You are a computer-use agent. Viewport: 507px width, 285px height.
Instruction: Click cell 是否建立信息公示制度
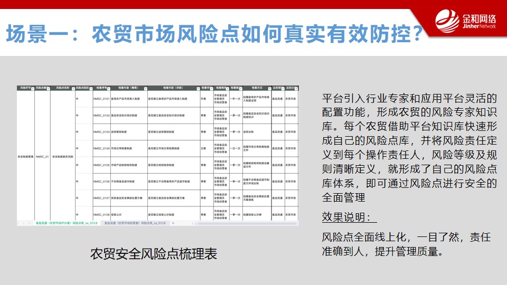174,214
